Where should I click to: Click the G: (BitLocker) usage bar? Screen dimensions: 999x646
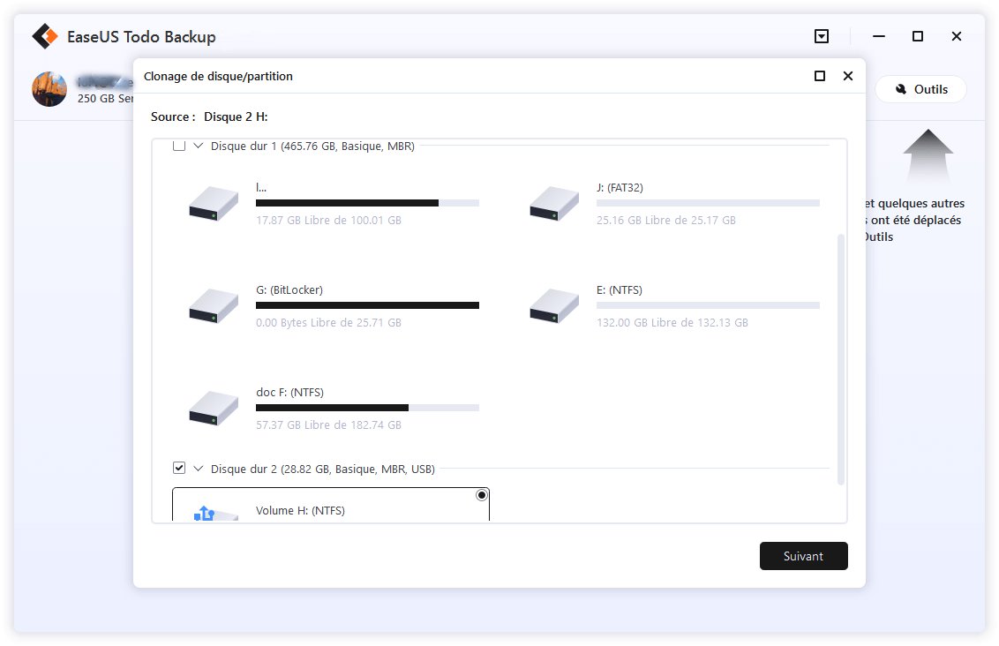(x=367, y=306)
